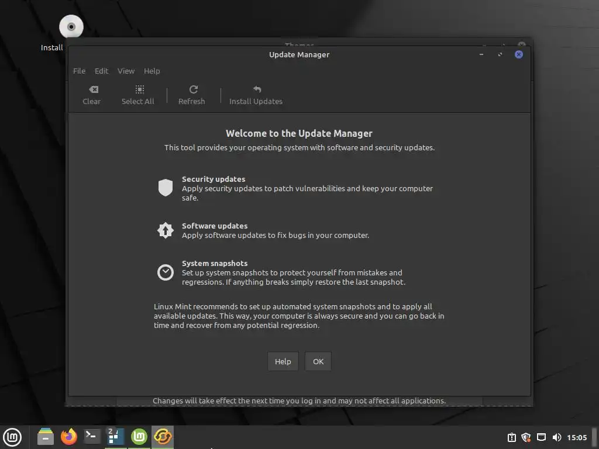Open the network icon in system tray
Screen dimensions: 599x449
541,437
